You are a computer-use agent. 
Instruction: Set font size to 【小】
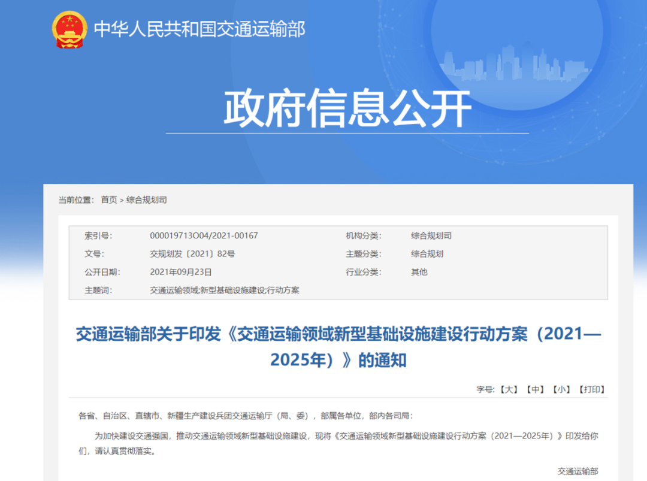561,389
